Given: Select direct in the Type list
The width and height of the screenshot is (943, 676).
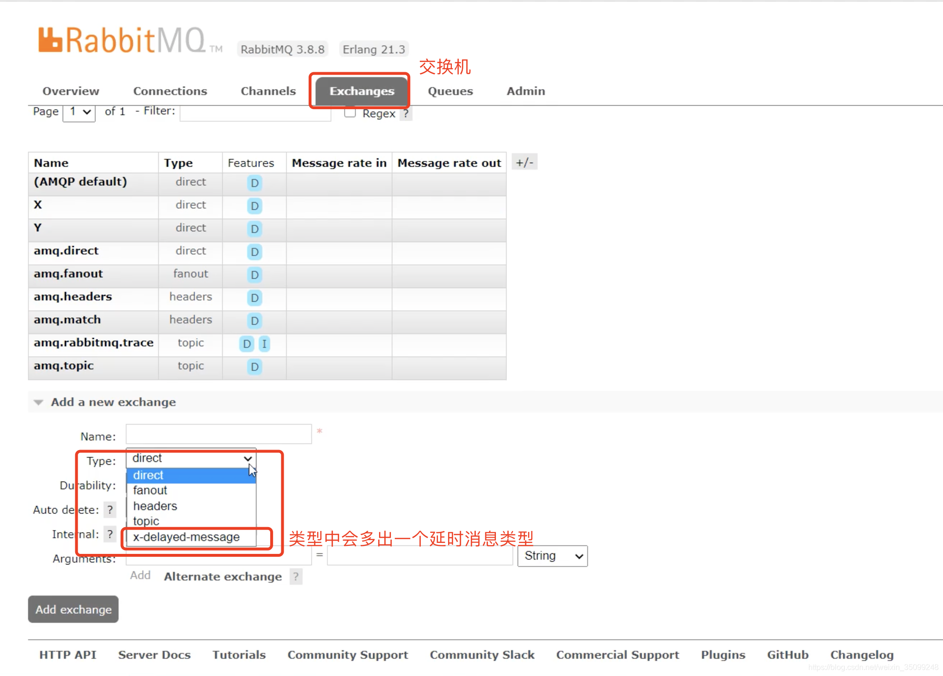Looking at the screenshot, I should tap(191, 475).
